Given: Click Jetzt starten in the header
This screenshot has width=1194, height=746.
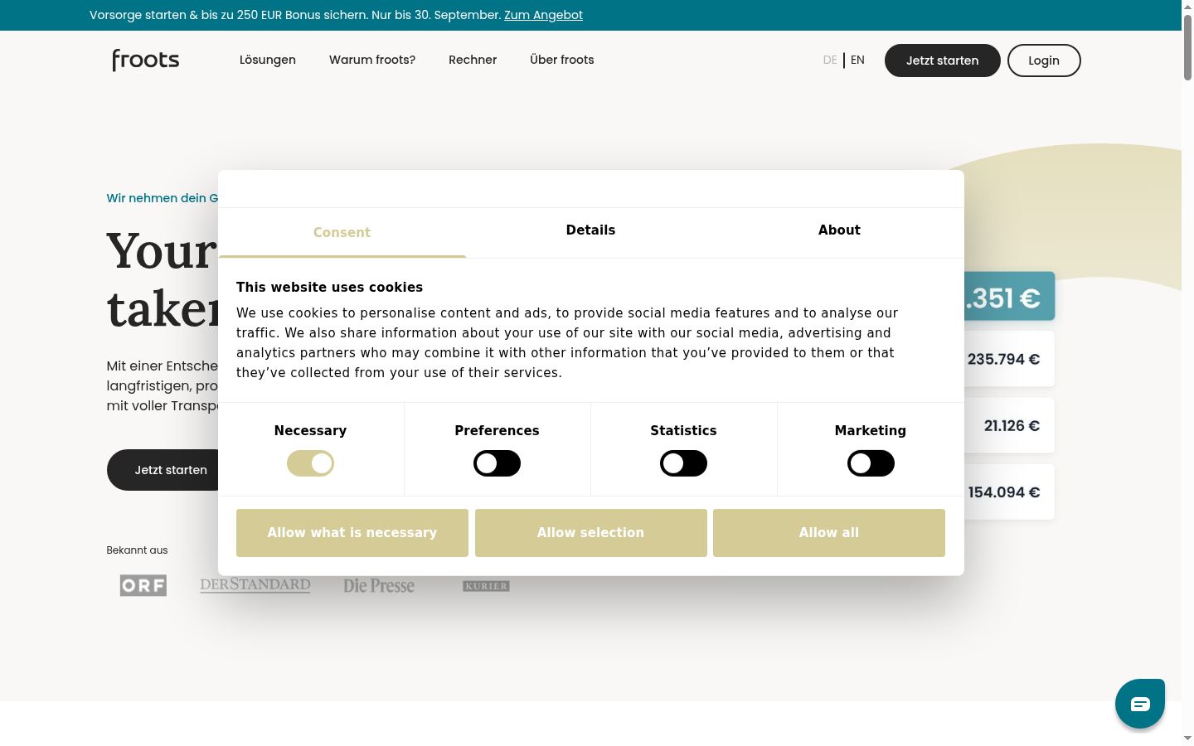Looking at the screenshot, I should click(943, 61).
